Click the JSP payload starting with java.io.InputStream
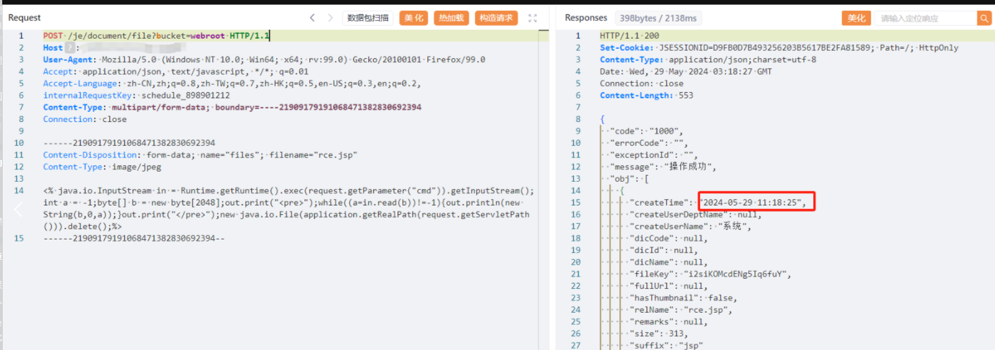The width and height of the screenshot is (995, 350). pos(288,208)
